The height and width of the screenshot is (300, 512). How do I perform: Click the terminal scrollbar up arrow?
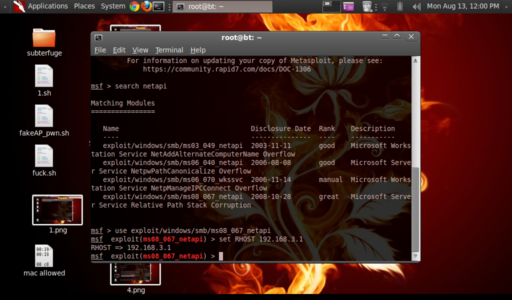pyautogui.click(x=415, y=60)
